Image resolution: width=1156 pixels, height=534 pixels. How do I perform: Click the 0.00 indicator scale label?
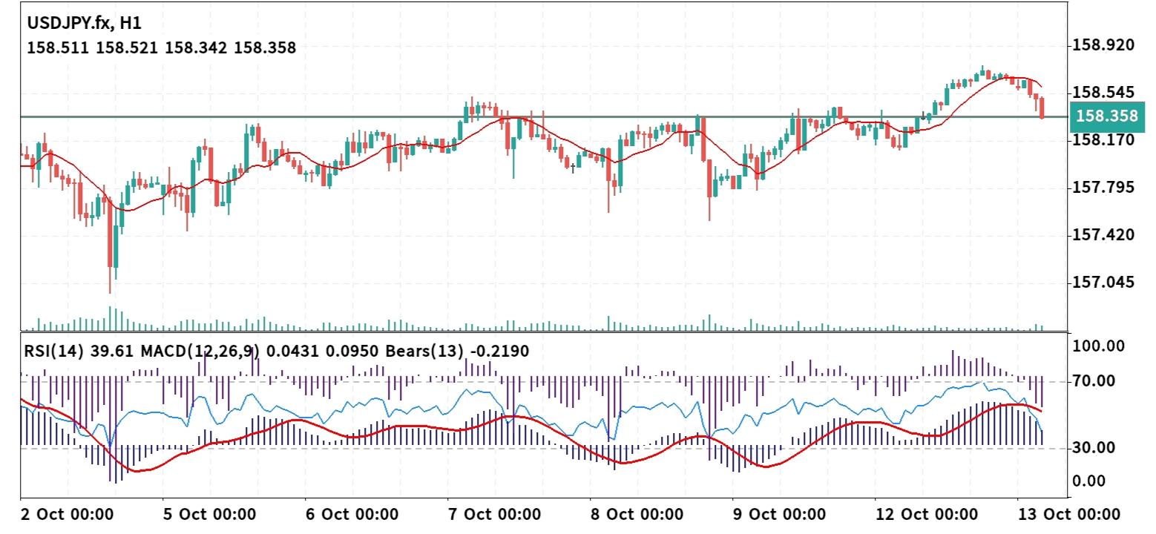point(1090,481)
